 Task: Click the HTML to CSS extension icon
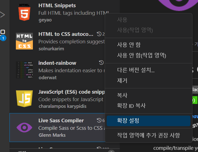(x=25, y=41)
